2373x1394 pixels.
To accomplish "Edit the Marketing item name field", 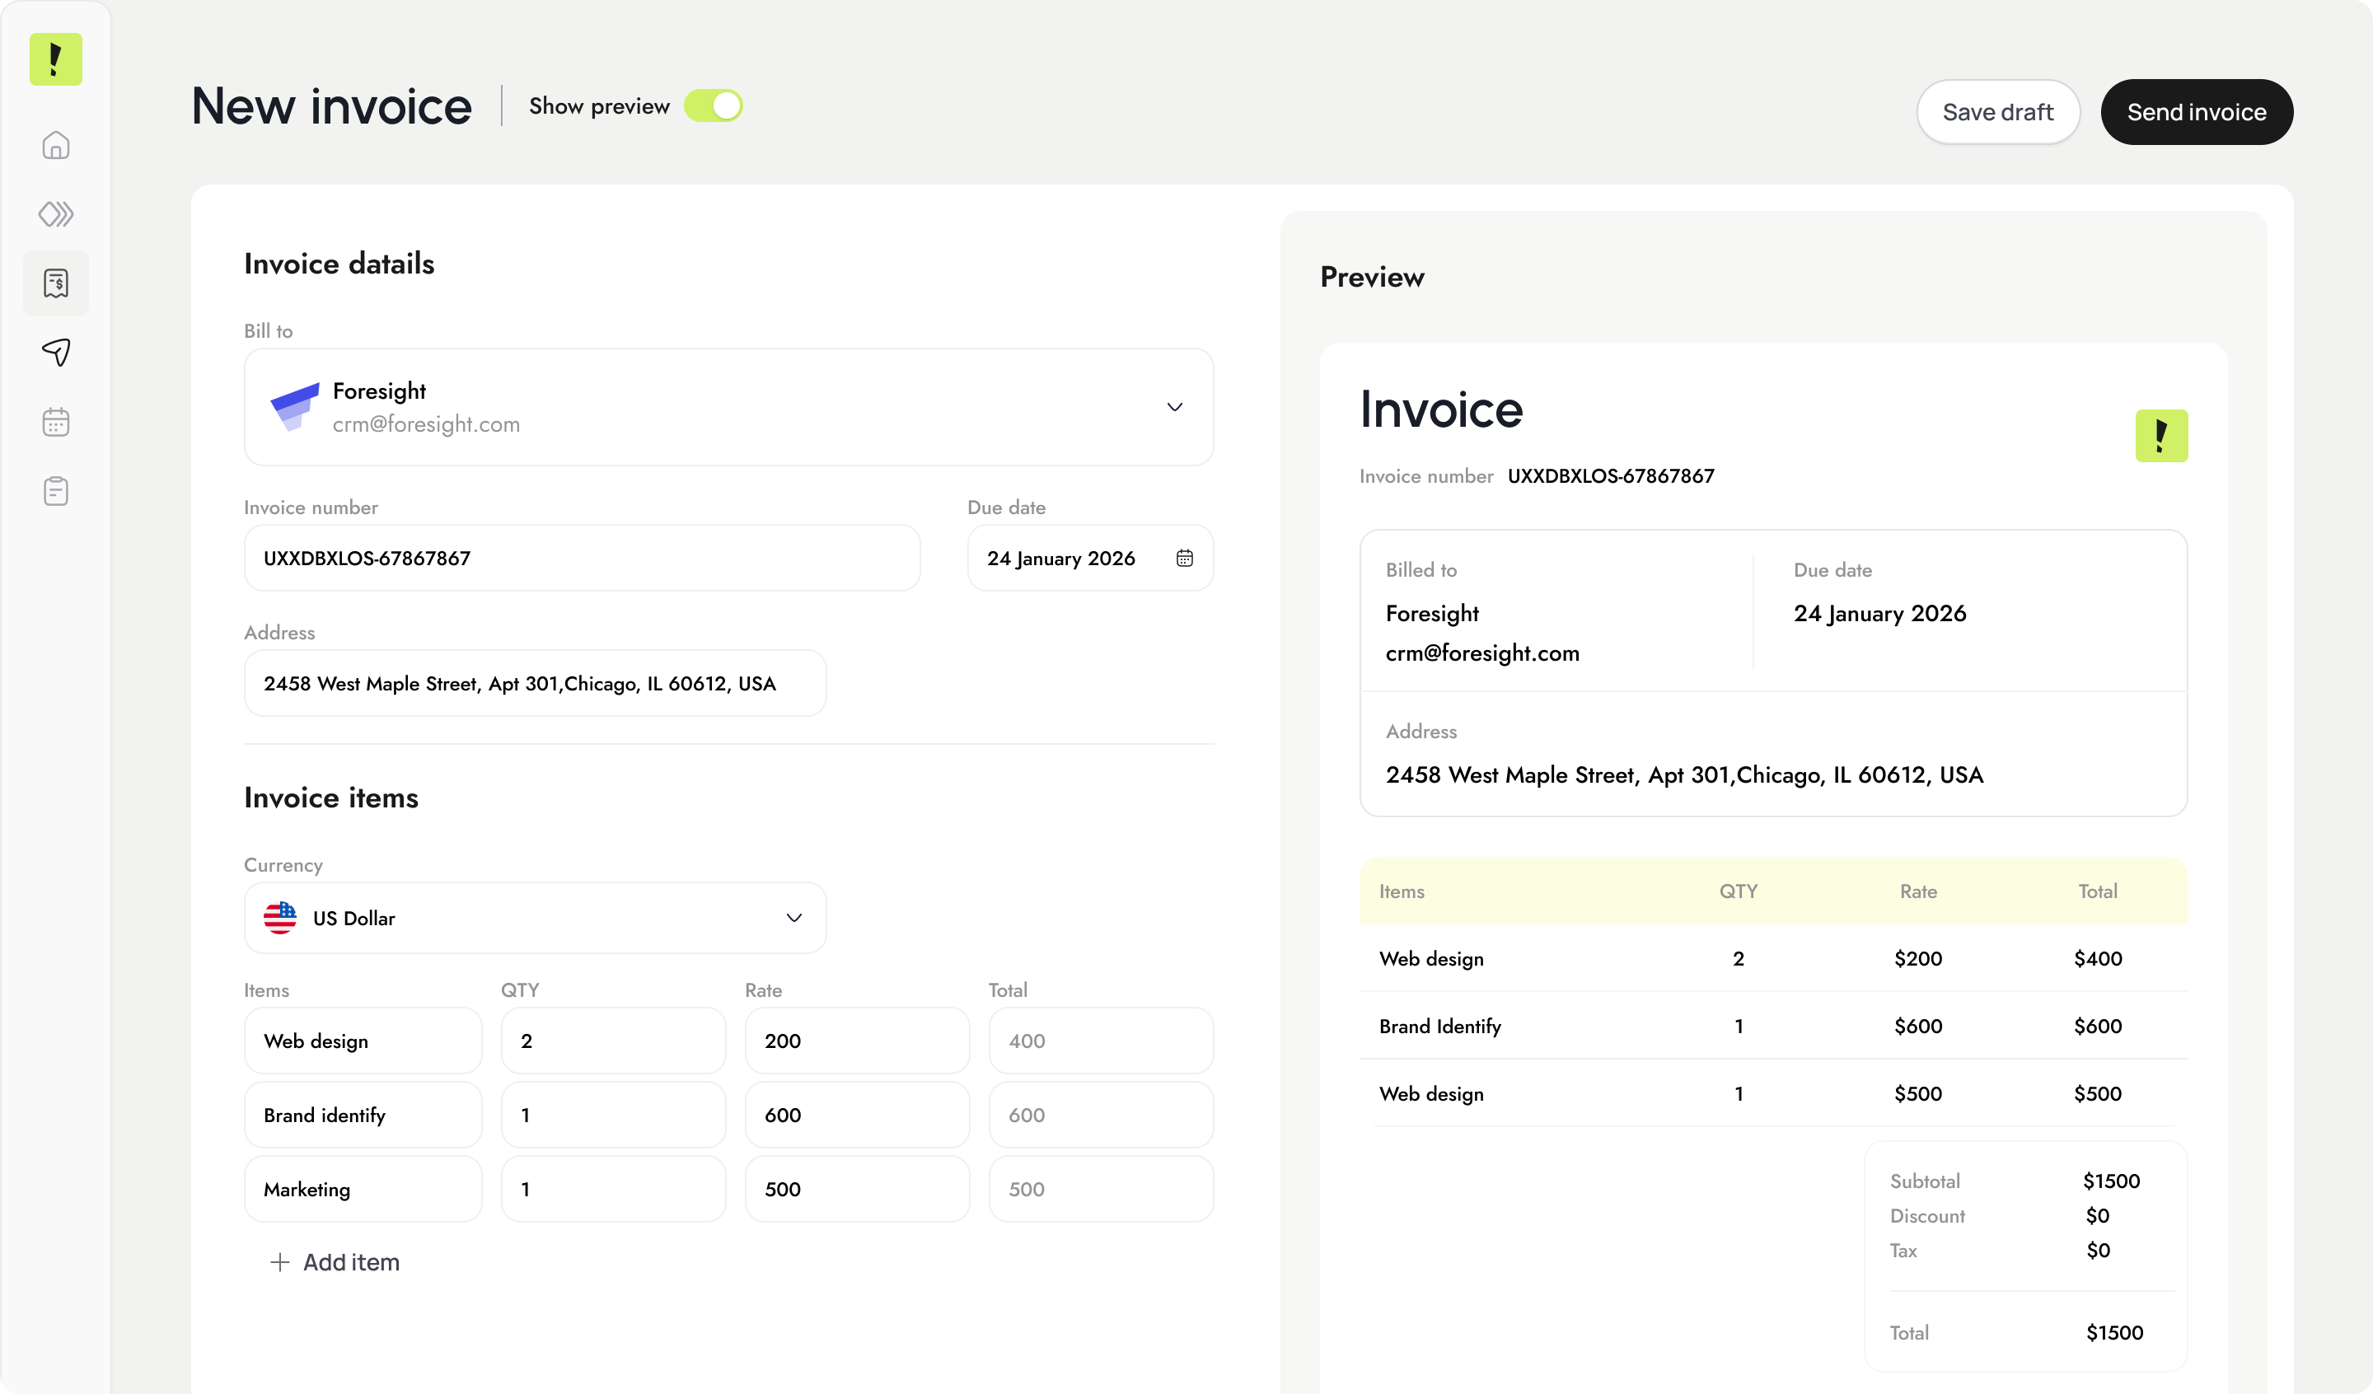I will click(363, 1189).
